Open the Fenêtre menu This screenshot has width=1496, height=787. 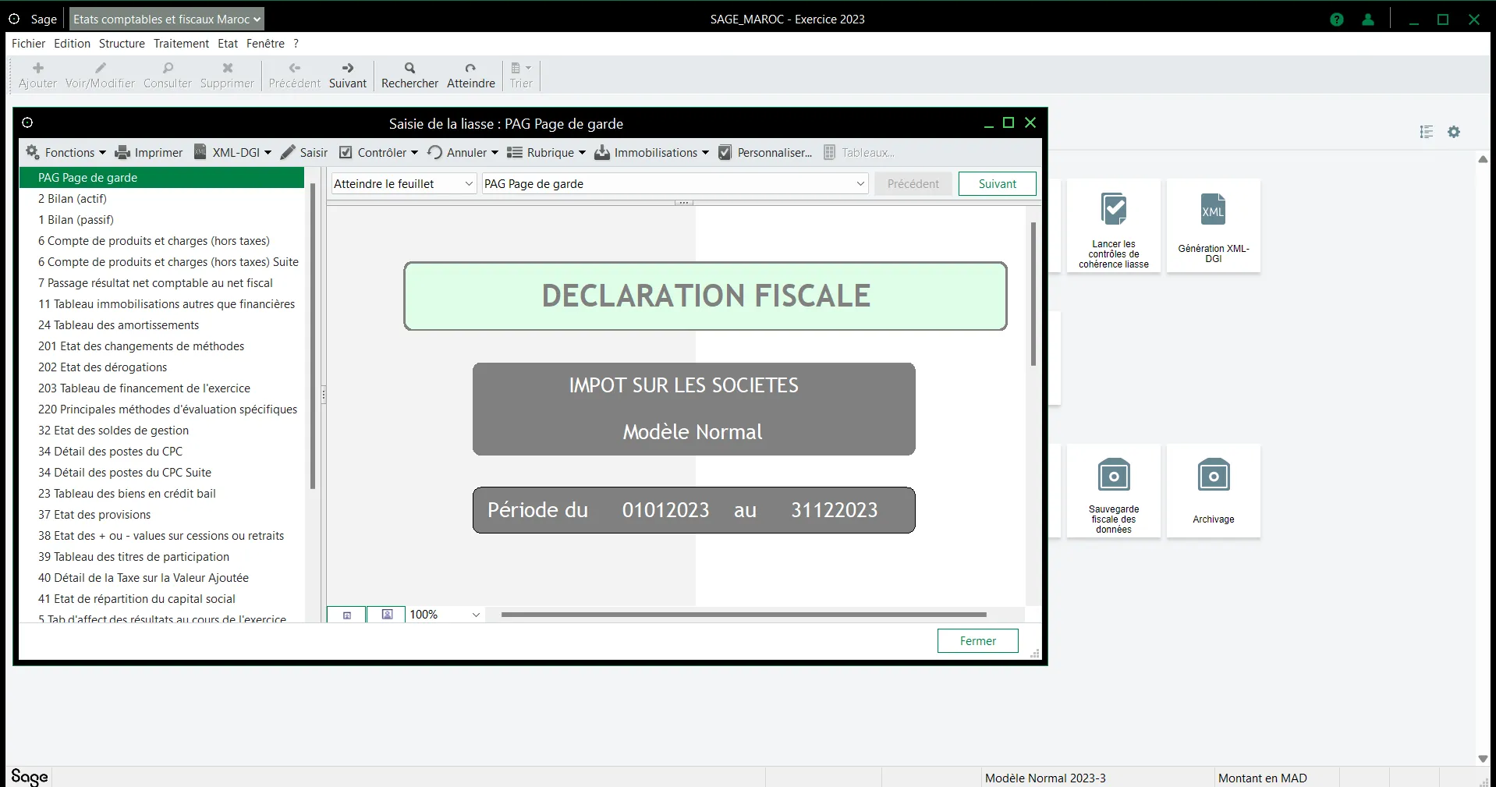[265, 44]
